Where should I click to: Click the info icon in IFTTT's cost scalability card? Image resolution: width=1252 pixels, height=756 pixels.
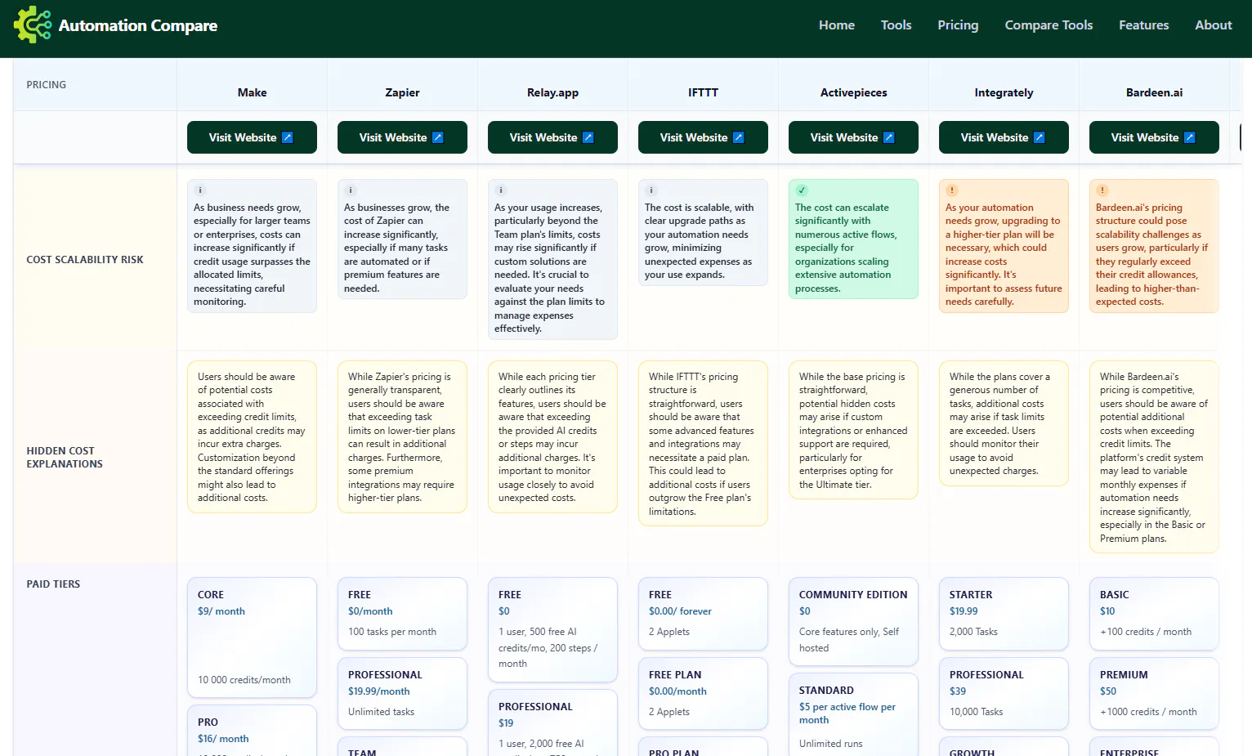coord(651,190)
